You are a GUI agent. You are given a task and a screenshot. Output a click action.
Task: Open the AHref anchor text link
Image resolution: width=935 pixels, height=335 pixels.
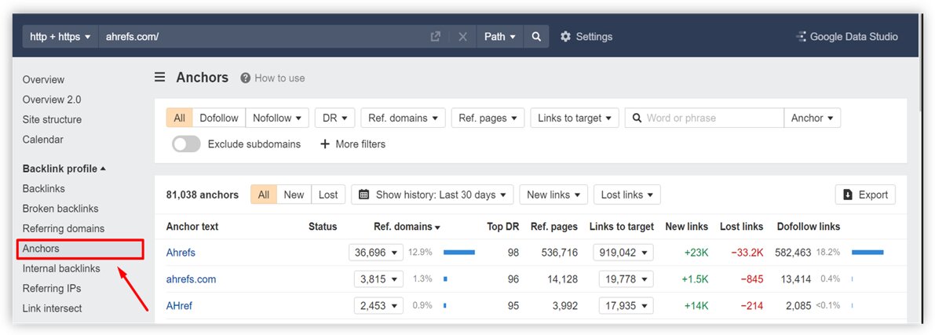coord(179,306)
